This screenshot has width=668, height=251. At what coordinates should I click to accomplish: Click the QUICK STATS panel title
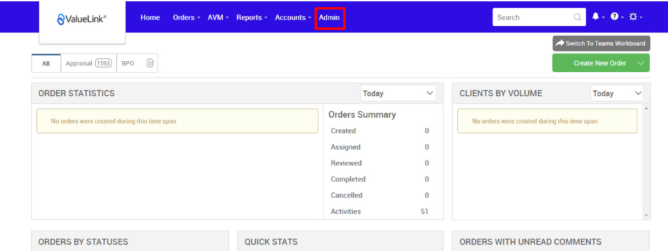tap(271, 242)
